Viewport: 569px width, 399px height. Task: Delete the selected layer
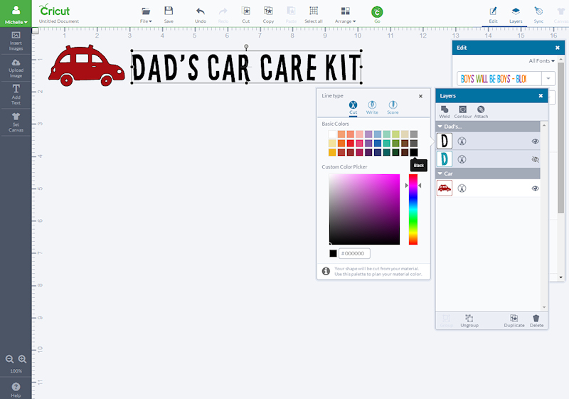(536, 321)
